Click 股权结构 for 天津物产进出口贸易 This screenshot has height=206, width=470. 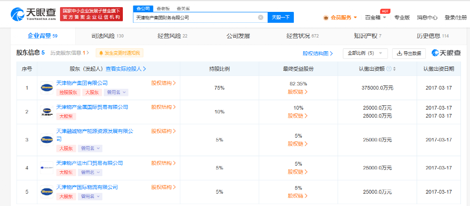coord(163,163)
